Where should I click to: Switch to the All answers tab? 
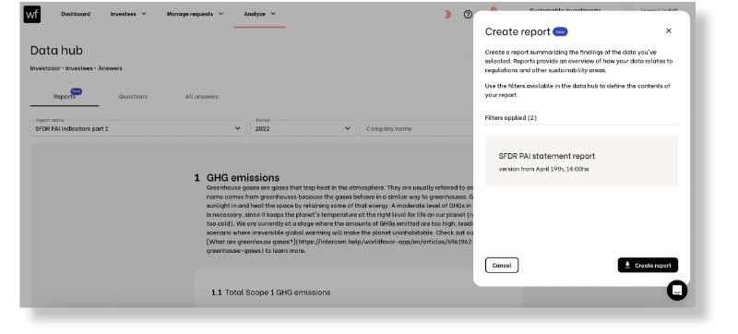[201, 97]
